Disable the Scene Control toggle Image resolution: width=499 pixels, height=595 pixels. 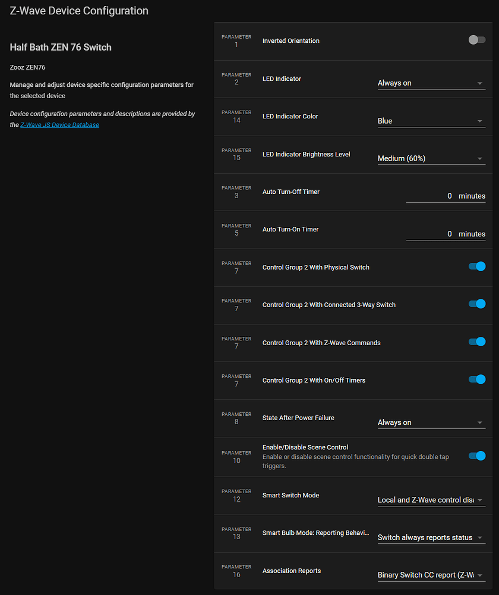click(x=476, y=456)
